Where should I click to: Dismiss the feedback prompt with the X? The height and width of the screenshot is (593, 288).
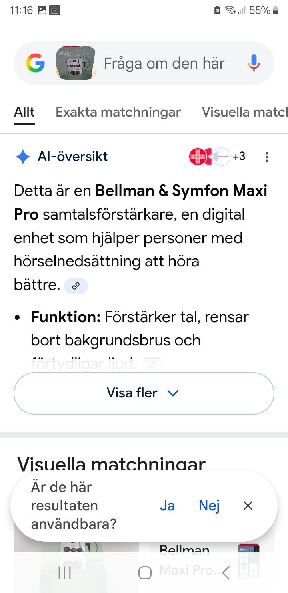click(x=248, y=506)
